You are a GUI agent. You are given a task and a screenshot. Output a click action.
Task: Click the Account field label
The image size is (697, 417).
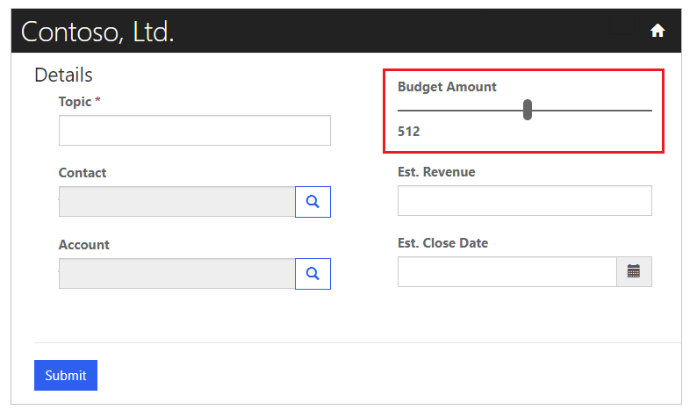click(x=84, y=245)
